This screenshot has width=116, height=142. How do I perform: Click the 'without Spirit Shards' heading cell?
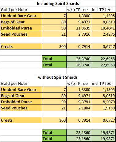pos(58,77)
